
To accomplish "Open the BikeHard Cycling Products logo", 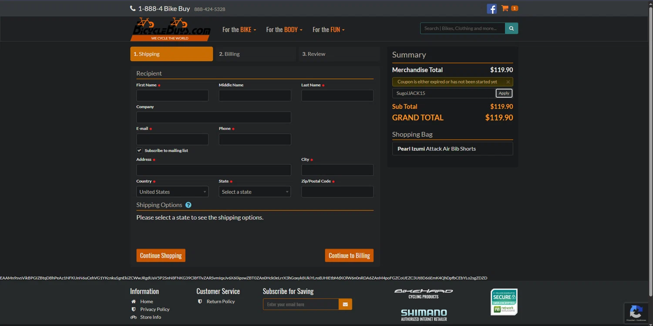I will pos(424,294).
